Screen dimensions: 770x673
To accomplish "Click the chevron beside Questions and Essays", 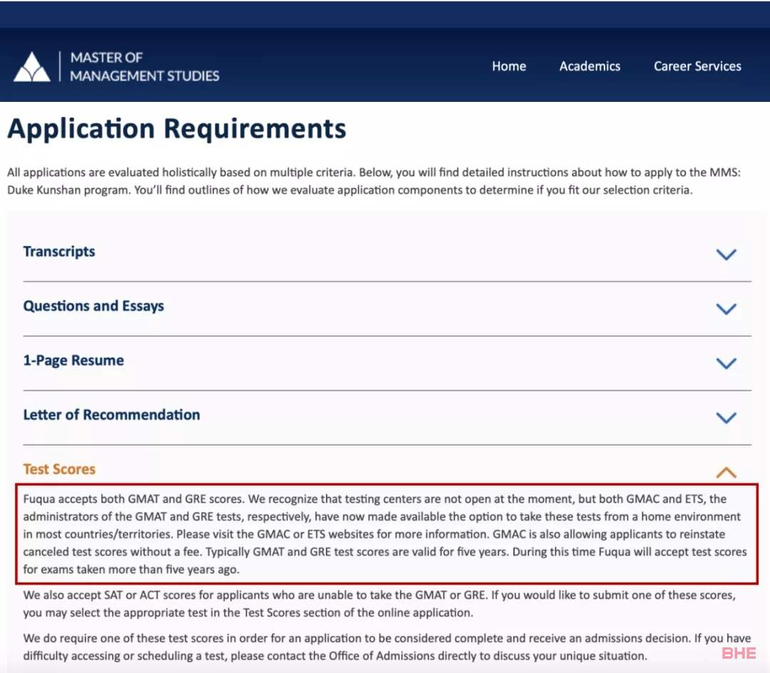I will (x=726, y=309).
